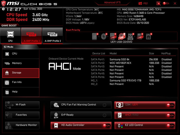Screen dimensions: 180x135
Task: Click the AHCI/RAID disk icon
Action: pyautogui.click(x=120, y=115)
